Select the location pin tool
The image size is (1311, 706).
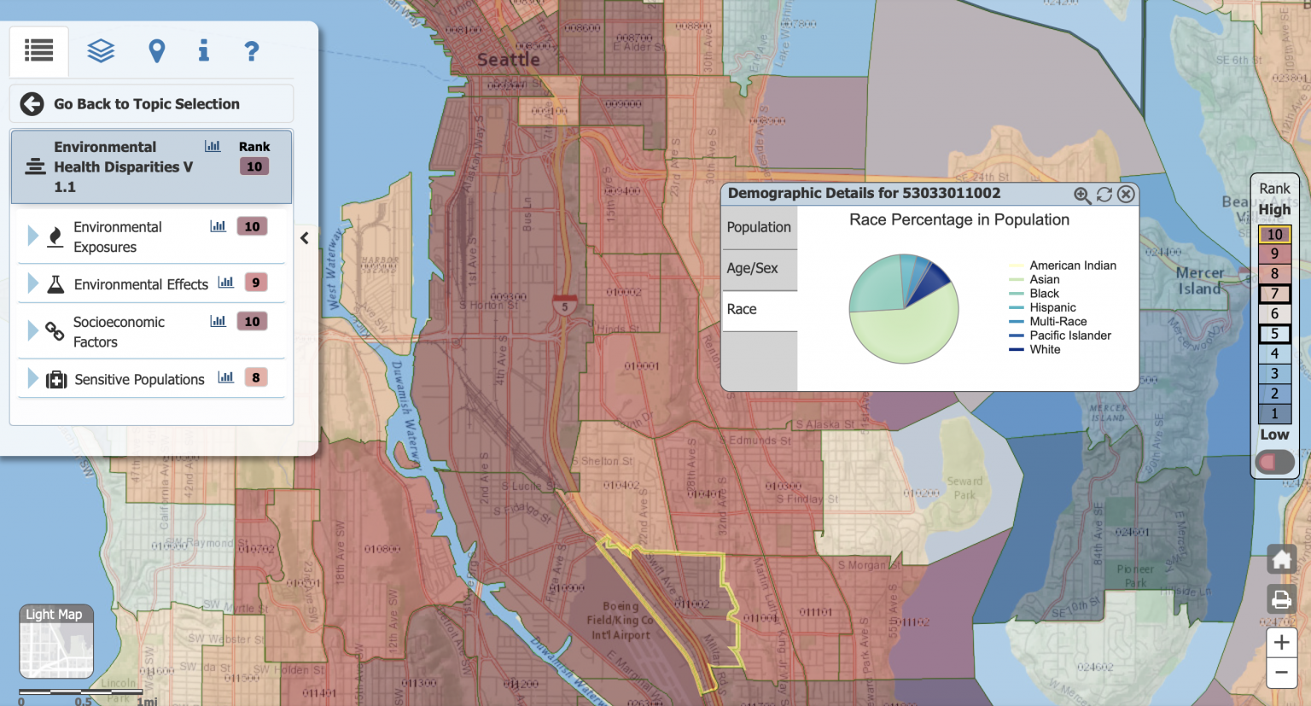pos(156,50)
